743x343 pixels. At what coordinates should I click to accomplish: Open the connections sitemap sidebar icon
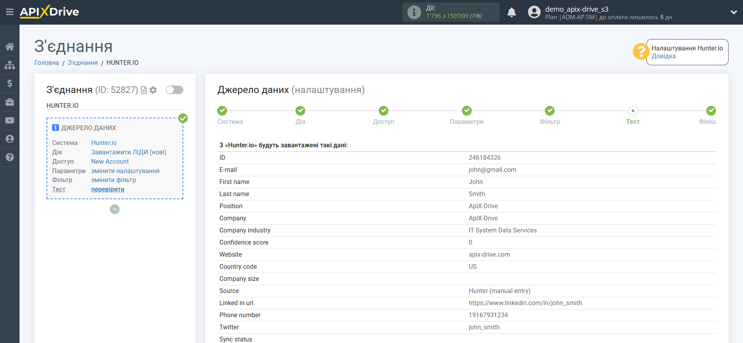pos(10,65)
